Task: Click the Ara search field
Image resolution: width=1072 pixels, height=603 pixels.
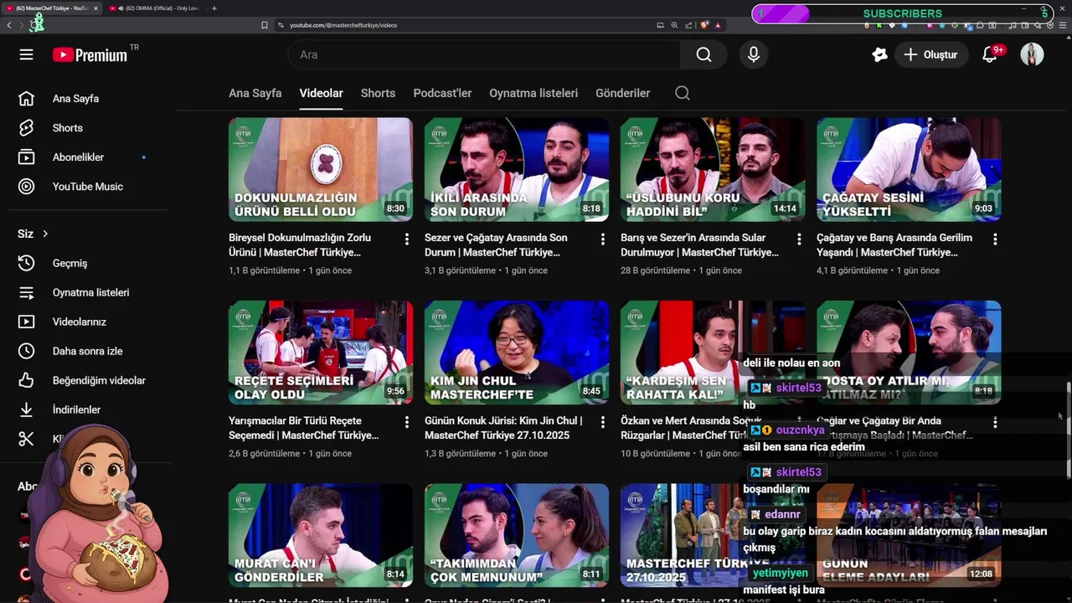Action: tap(484, 54)
